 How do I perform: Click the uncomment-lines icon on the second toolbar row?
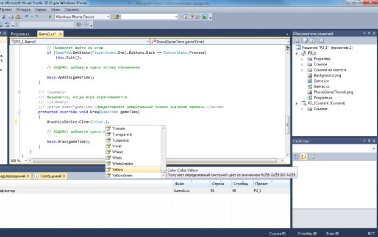pos(7,24)
